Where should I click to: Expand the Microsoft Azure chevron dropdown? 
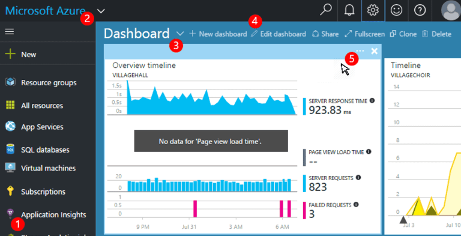(101, 11)
